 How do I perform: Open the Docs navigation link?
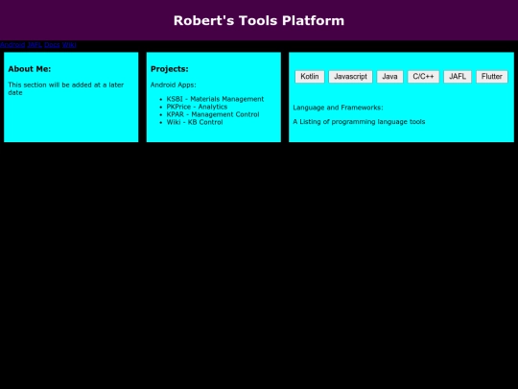[52, 44]
